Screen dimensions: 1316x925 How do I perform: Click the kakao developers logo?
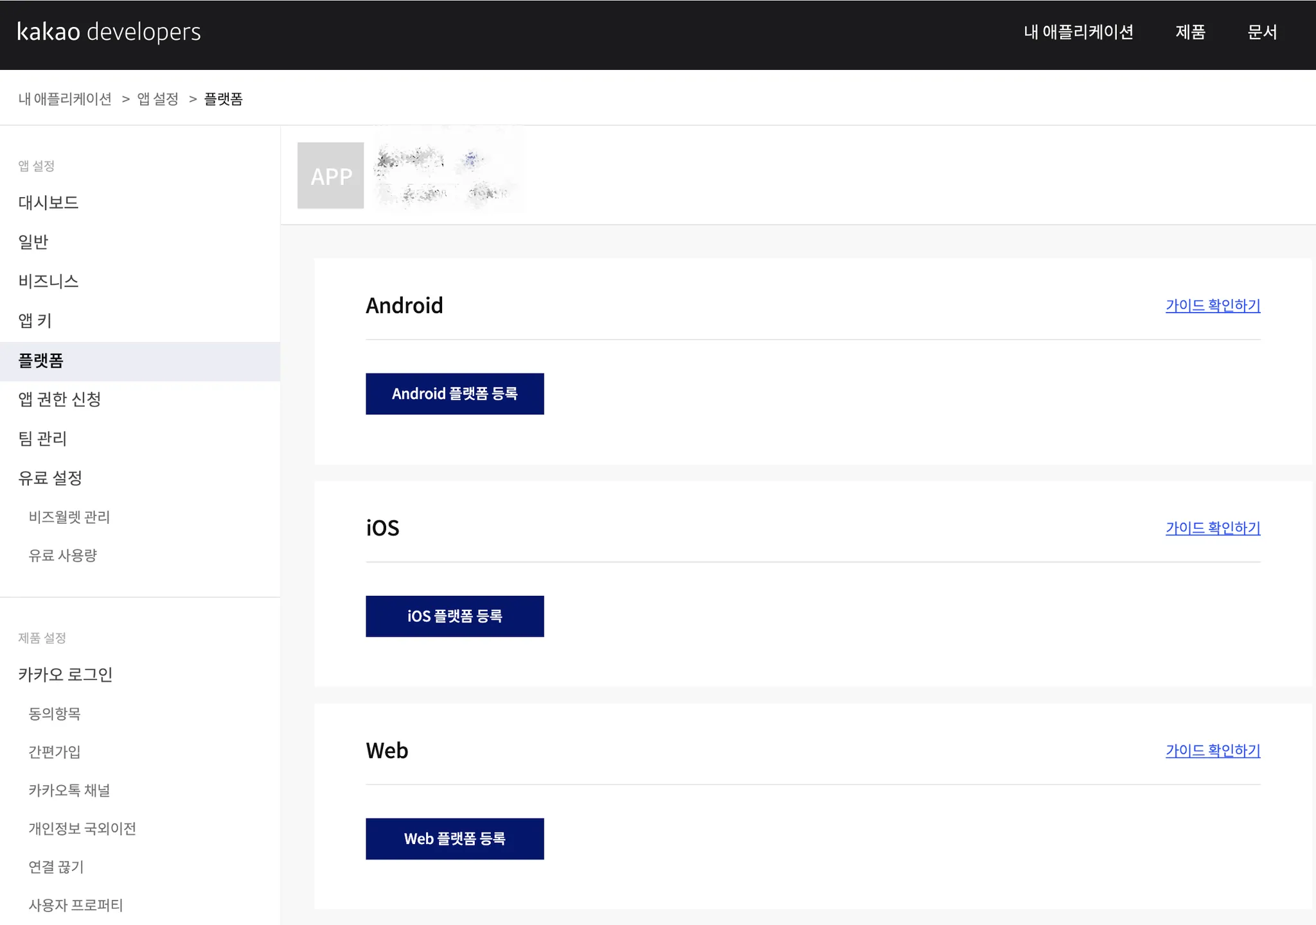109,32
